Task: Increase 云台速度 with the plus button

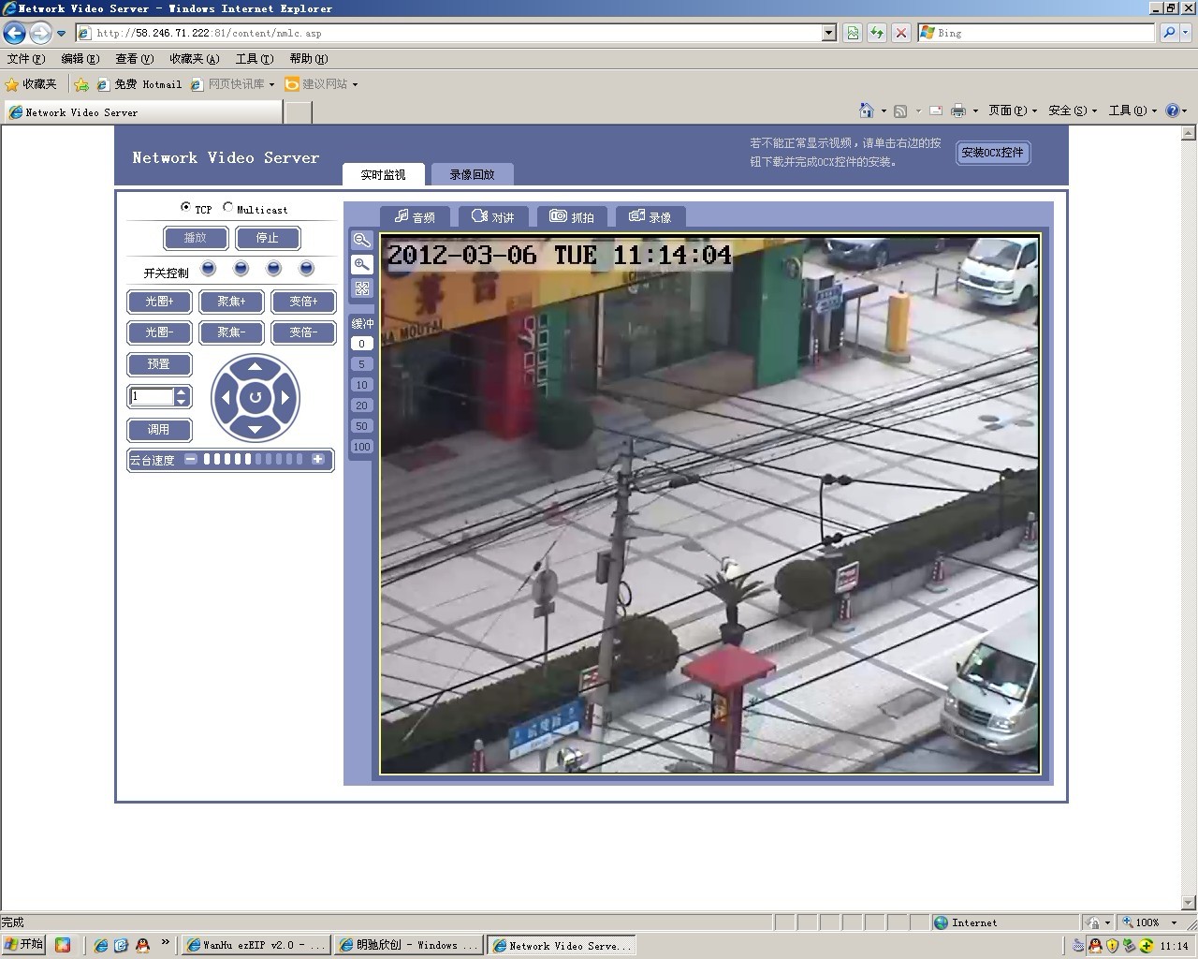Action: (318, 459)
